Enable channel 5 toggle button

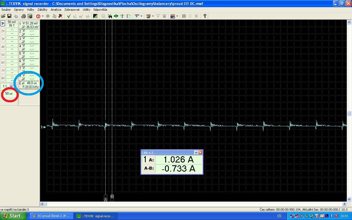point(3,55)
